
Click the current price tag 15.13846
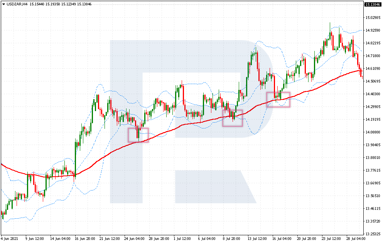[x=373, y=5]
